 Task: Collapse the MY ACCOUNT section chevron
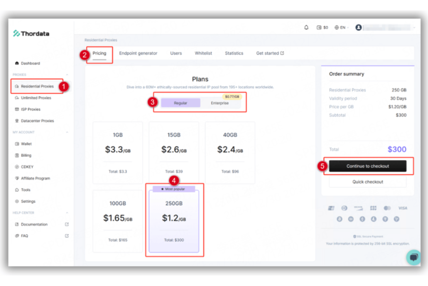(x=67, y=132)
